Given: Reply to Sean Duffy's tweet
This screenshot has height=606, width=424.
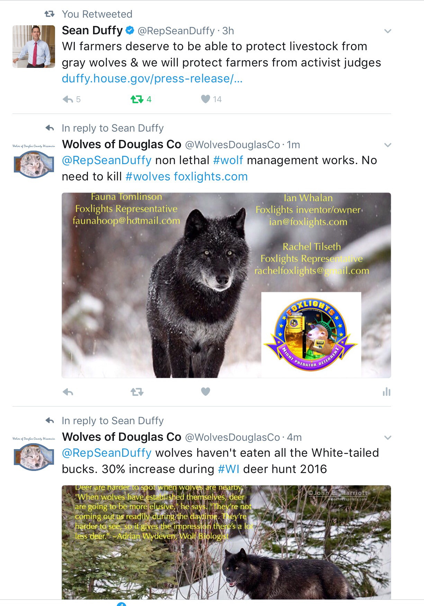Looking at the screenshot, I should coord(68,100).
